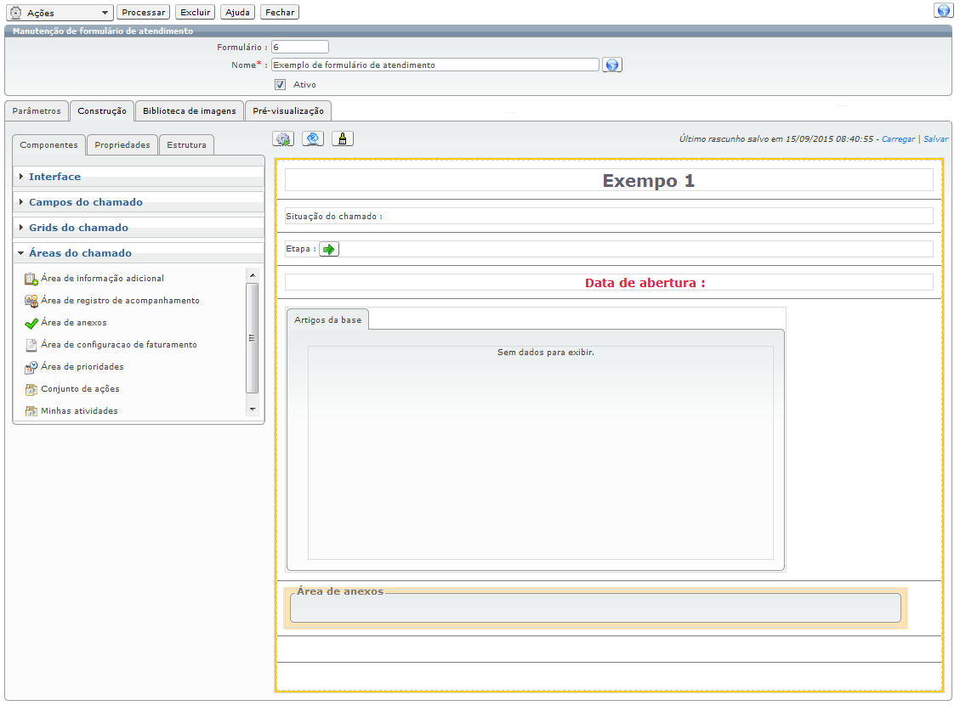Click the Carregar draft link
Screen dimensions: 960x706
point(898,138)
